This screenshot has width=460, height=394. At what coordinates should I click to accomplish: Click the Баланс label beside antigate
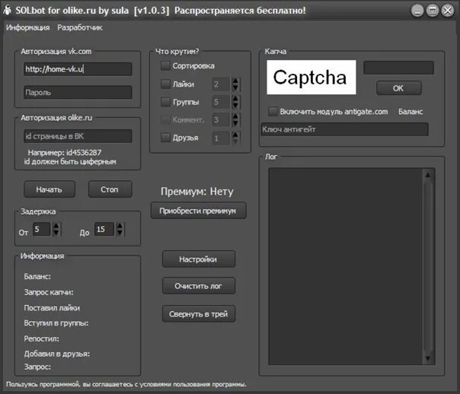(x=410, y=112)
